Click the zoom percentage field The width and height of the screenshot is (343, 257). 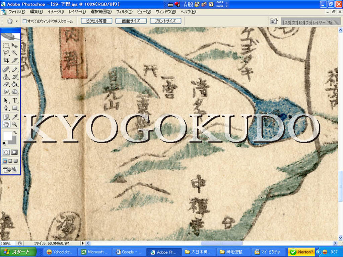tap(8, 243)
